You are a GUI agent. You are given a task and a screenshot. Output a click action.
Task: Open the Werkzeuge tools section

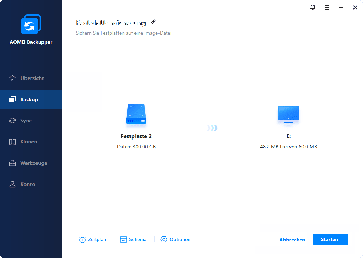(x=31, y=163)
